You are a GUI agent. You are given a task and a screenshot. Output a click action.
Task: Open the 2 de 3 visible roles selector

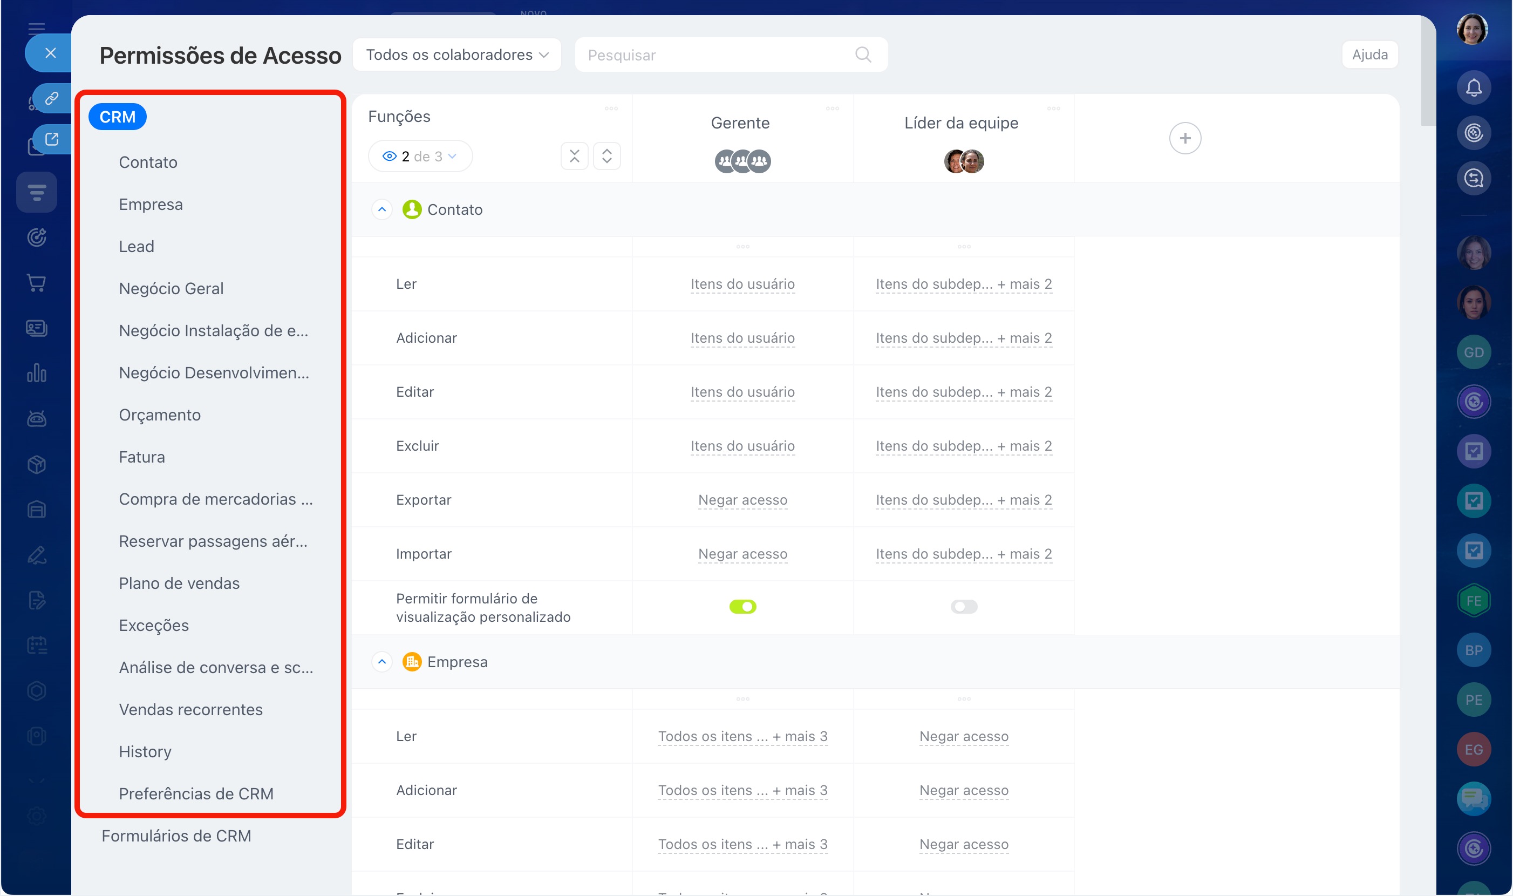(420, 157)
